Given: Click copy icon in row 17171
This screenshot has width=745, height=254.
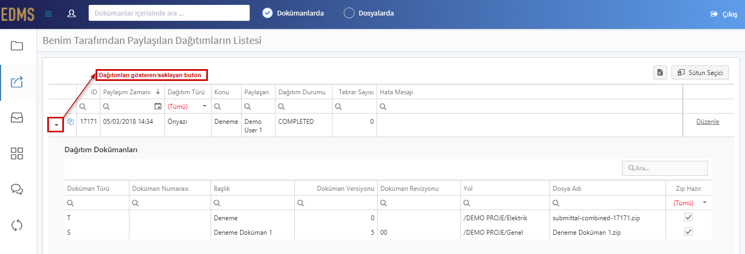Looking at the screenshot, I should pyautogui.click(x=70, y=122).
